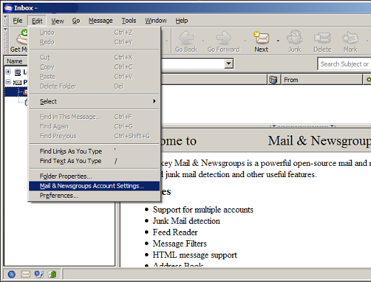Select Find Links As You Type

[x=94, y=151]
